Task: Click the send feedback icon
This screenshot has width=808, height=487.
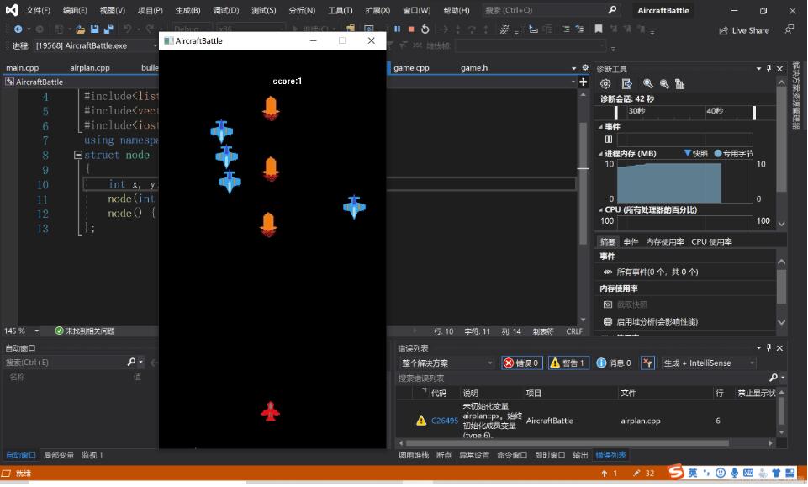Action: pyautogui.click(x=788, y=29)
